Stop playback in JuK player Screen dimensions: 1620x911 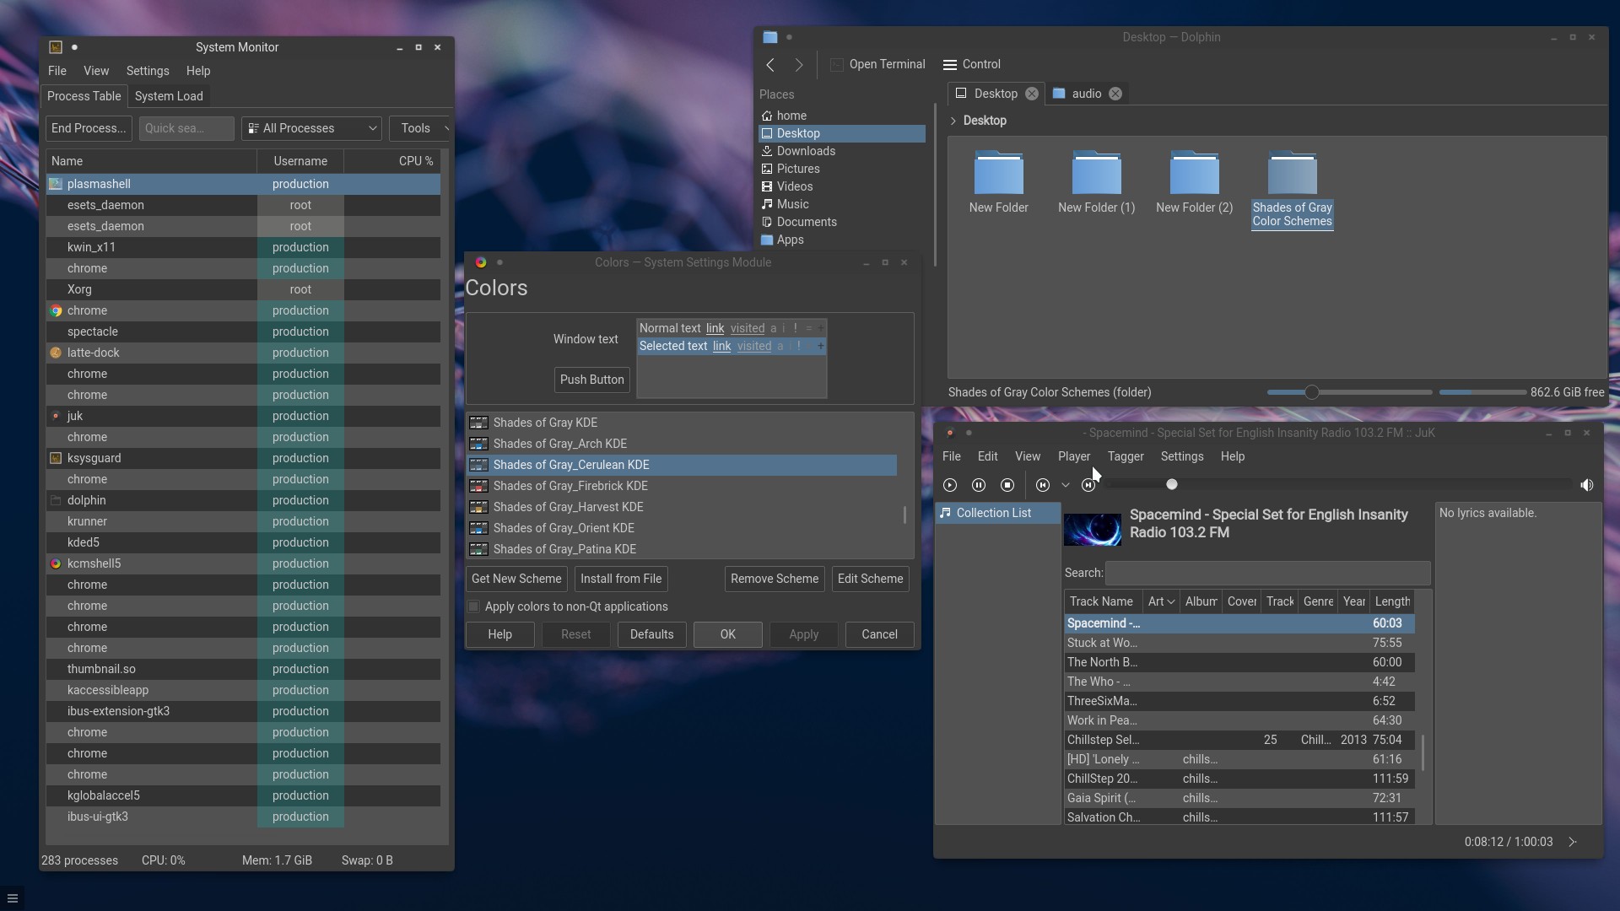pos(1007,485)
